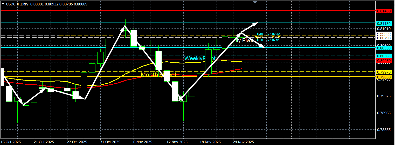This screenshot has height=145, width=395.
Task: Click the white 0.80798 price label
Action: click(x=384, y=39)
